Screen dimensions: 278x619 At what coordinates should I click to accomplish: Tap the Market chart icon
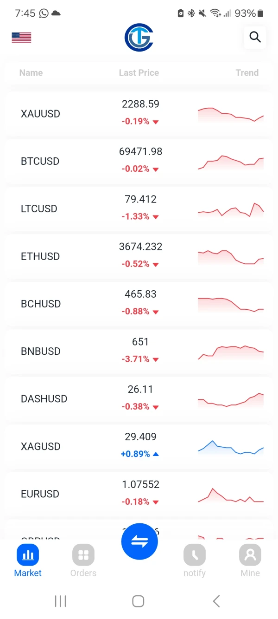[x=28, y=555]
